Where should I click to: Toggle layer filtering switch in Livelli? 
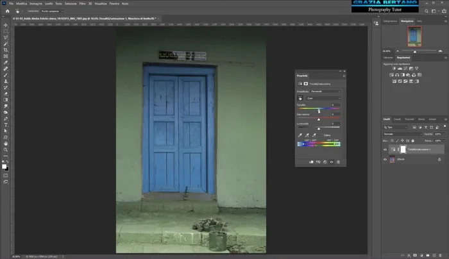[445, 126]
